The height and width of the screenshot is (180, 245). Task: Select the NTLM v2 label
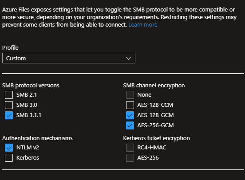point(28,148)
